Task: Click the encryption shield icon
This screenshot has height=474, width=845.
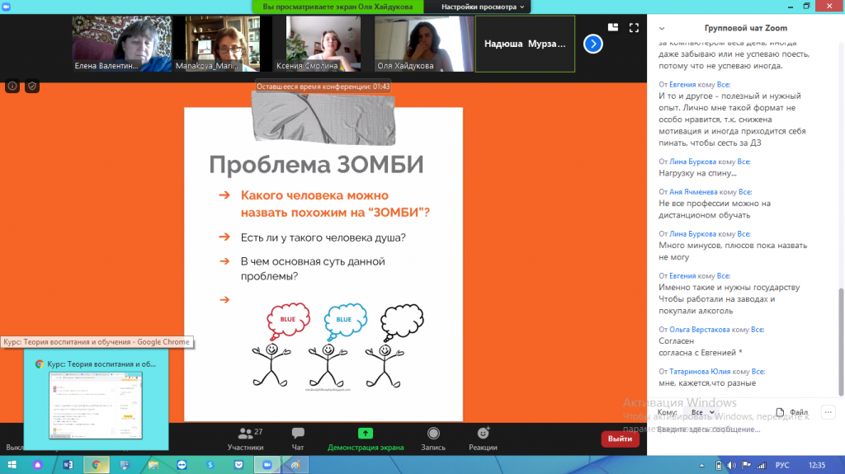Action: [x=32, y=86]
